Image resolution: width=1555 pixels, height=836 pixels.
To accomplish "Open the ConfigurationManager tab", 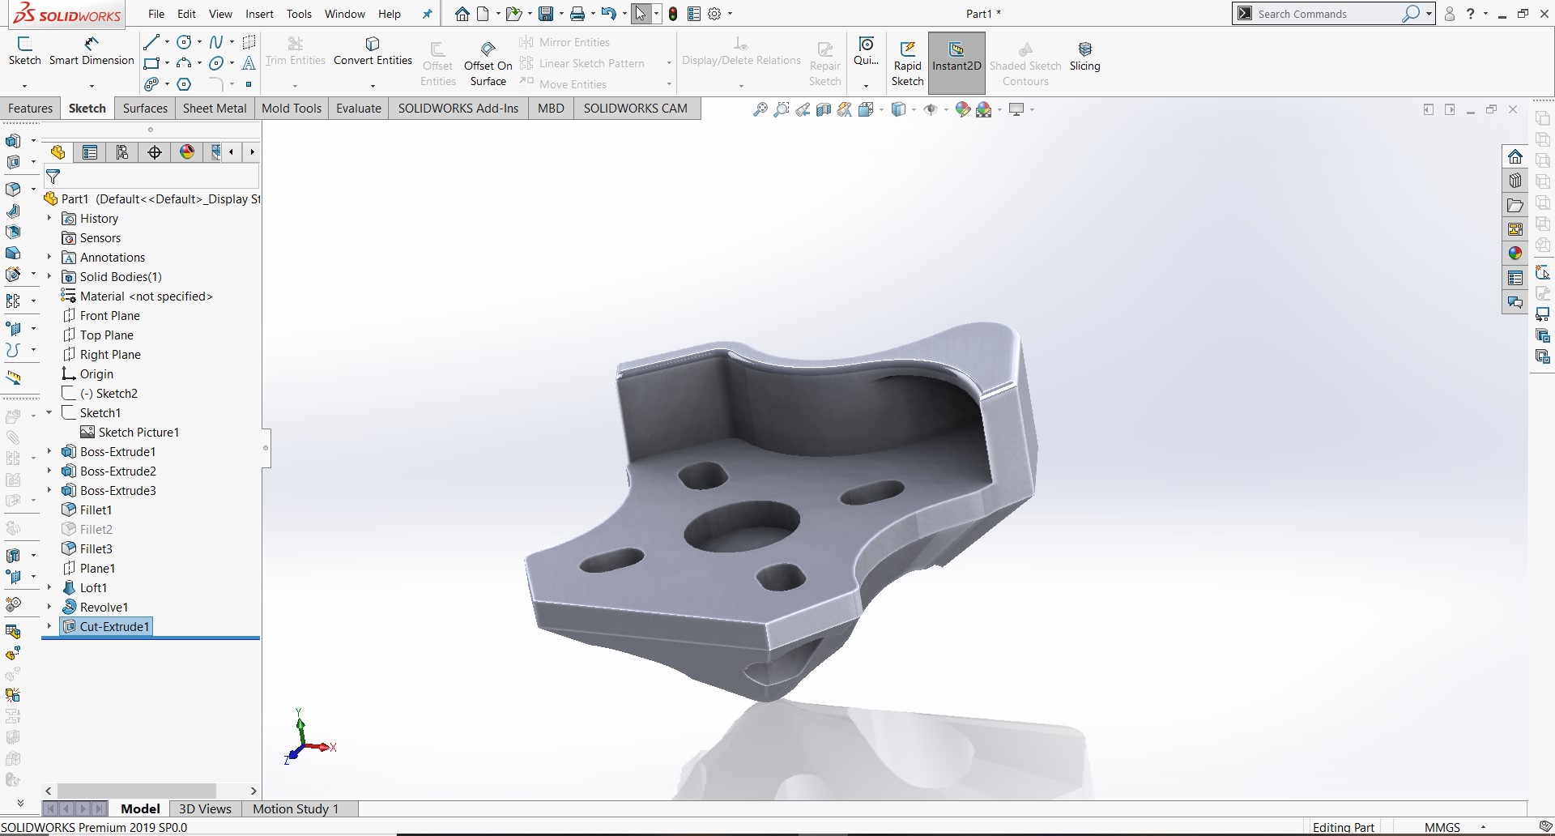I will (x=122, y=152).
